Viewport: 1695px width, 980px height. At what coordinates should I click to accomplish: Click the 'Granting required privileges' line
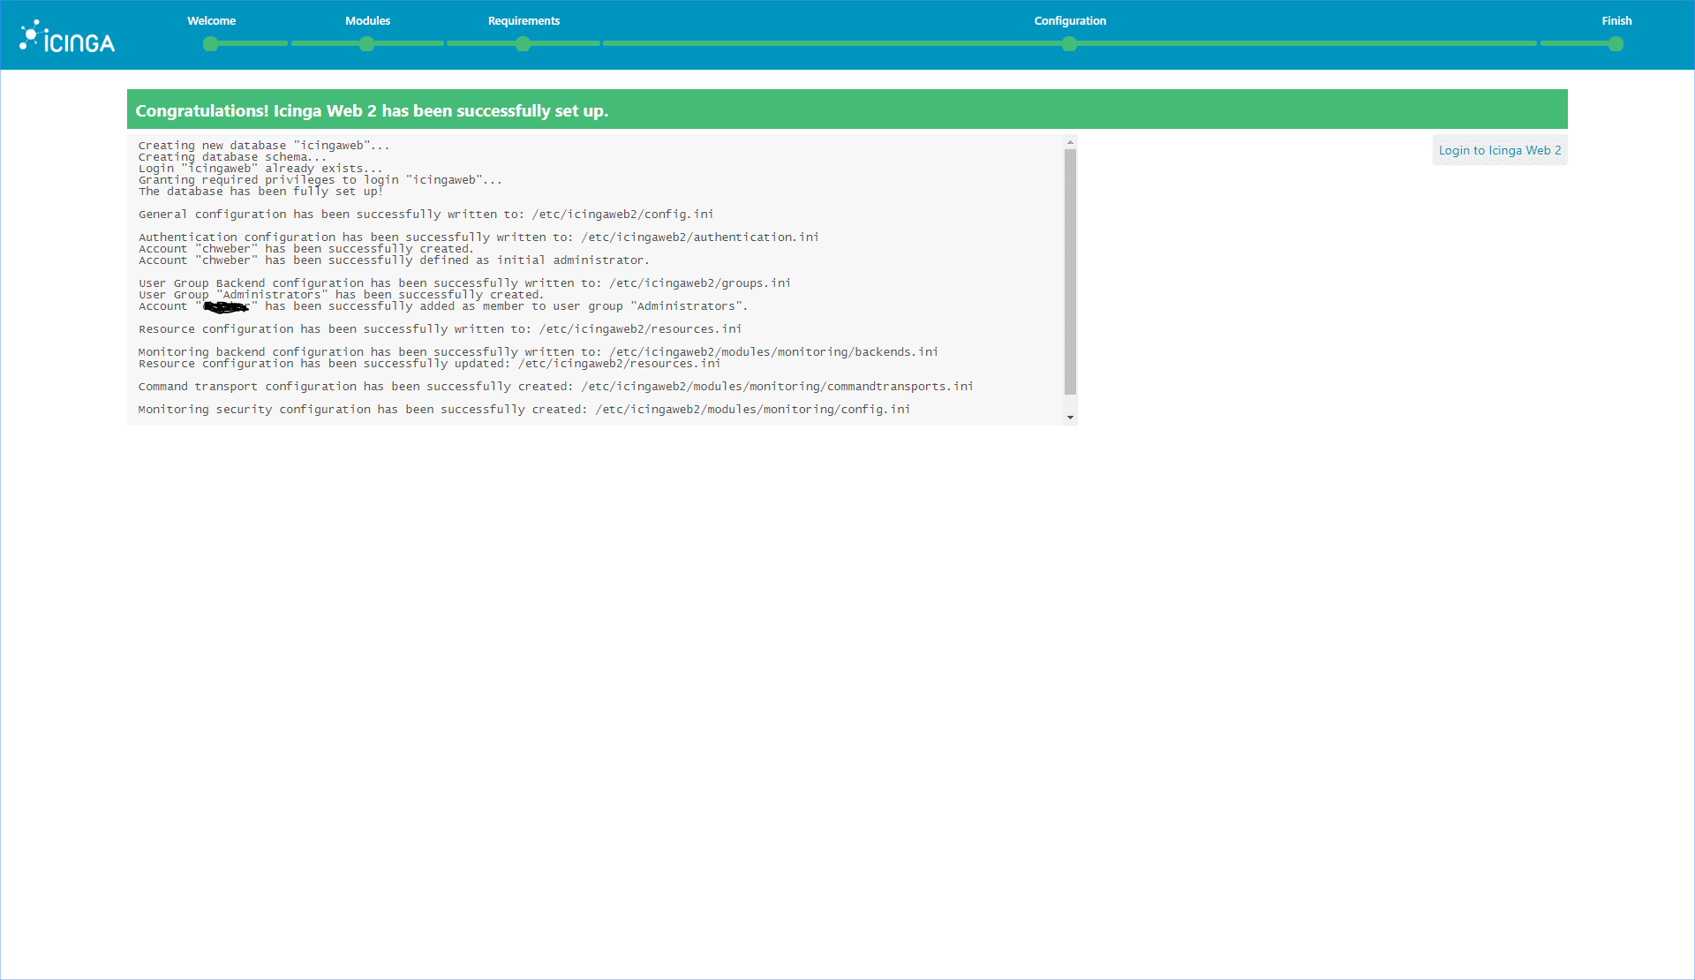tap(320, 179)
